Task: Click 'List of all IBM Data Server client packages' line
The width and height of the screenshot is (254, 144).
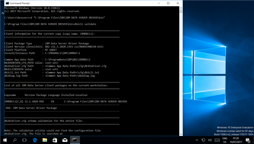Action: click(56, 85)
